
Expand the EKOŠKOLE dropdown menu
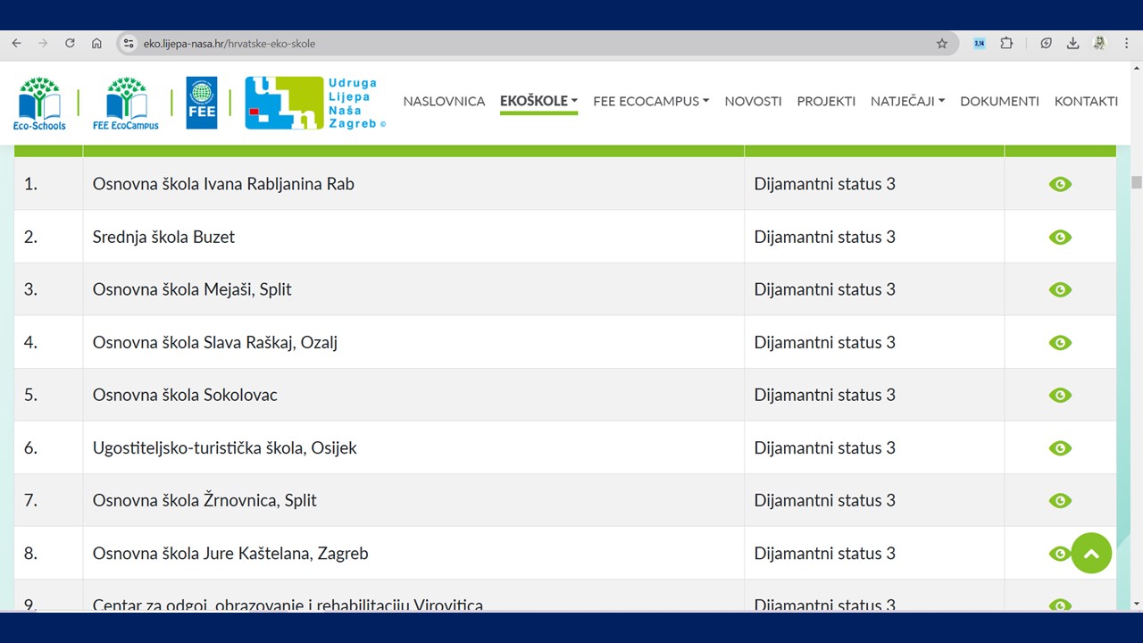[x=538, y=101]
